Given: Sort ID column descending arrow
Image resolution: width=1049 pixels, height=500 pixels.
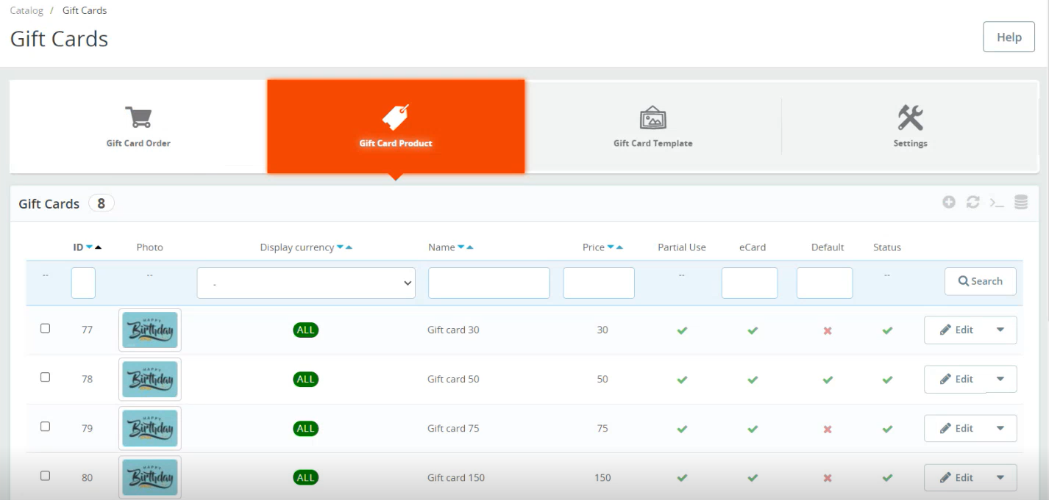Looking at the screenshot, I should 89,247.
